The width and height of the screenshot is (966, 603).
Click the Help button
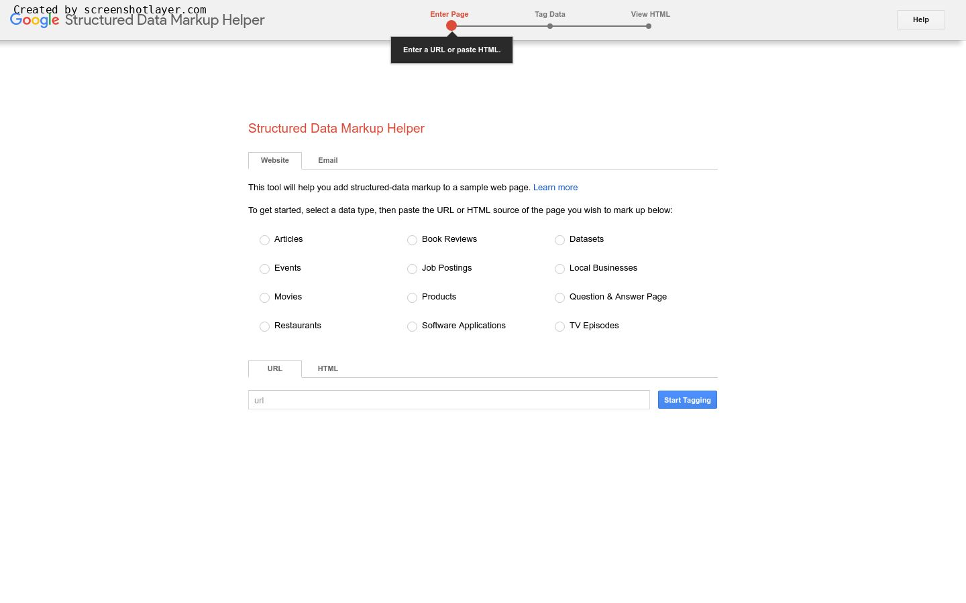click(x=920, y=19)
